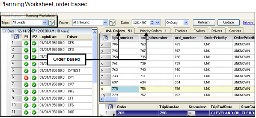Open the Trips All Loads dropdown
Viewport: 256px width, 118px height.
(45, 23)
